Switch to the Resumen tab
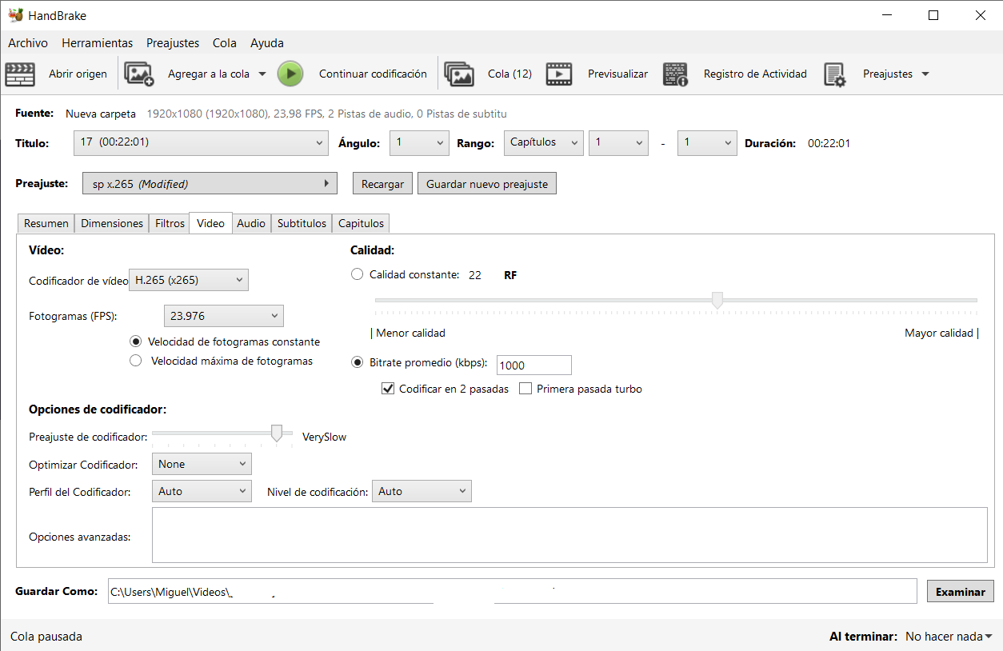This screenshot has width=1003, height=651. (x=46, y=223)
